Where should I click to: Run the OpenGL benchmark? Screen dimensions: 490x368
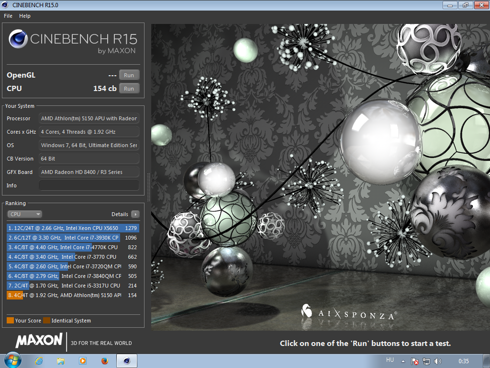[x=129, y=75]
